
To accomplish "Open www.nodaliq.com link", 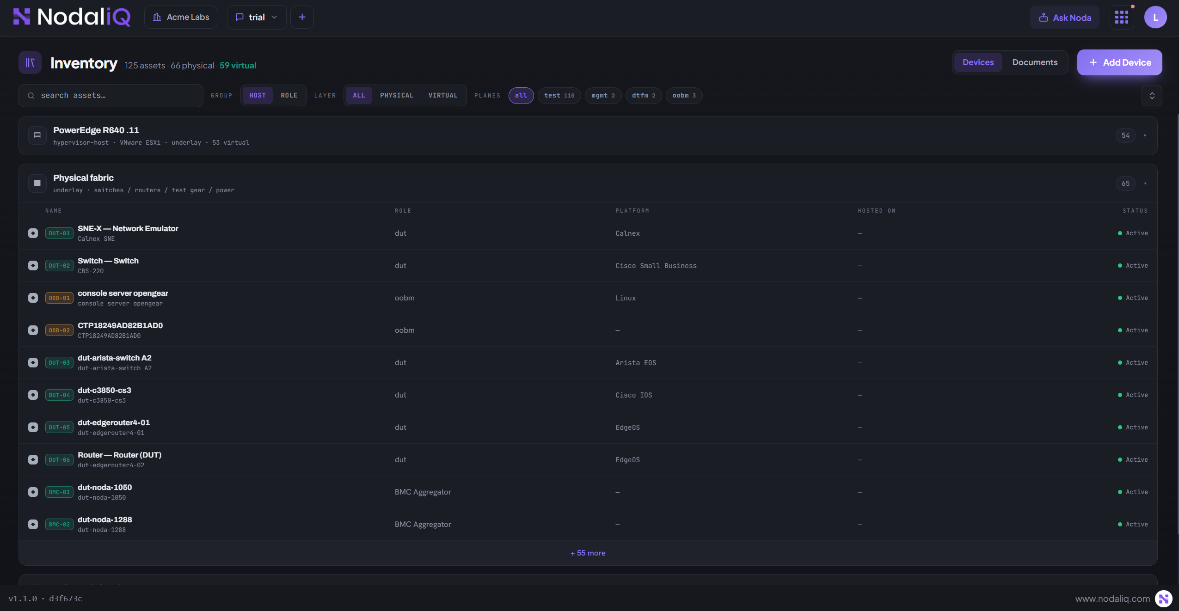I will [x=1112, y=599].
